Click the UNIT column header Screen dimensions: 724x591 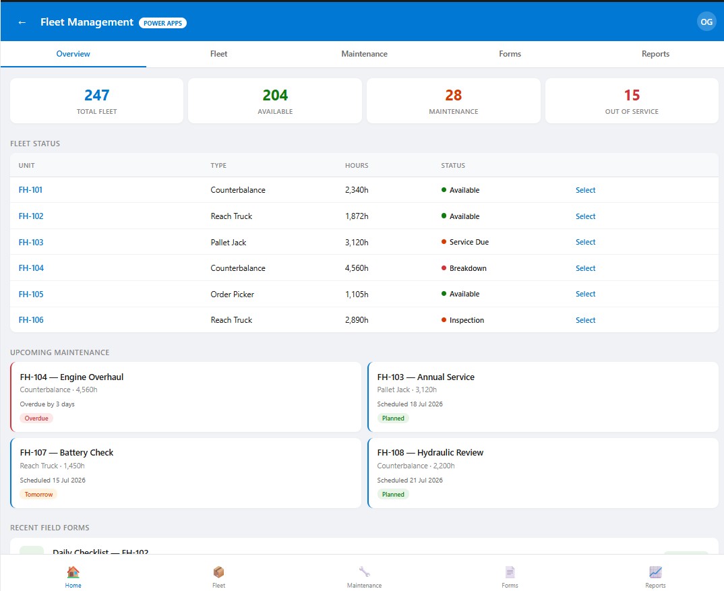point(26,165)
